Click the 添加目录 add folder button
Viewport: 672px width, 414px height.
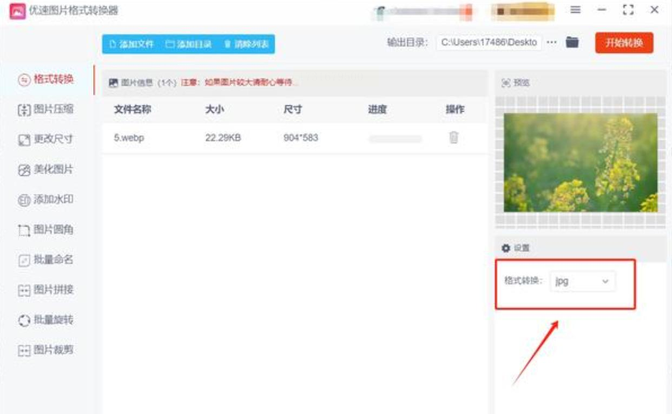pyautogui.click(x=189, y=44)
